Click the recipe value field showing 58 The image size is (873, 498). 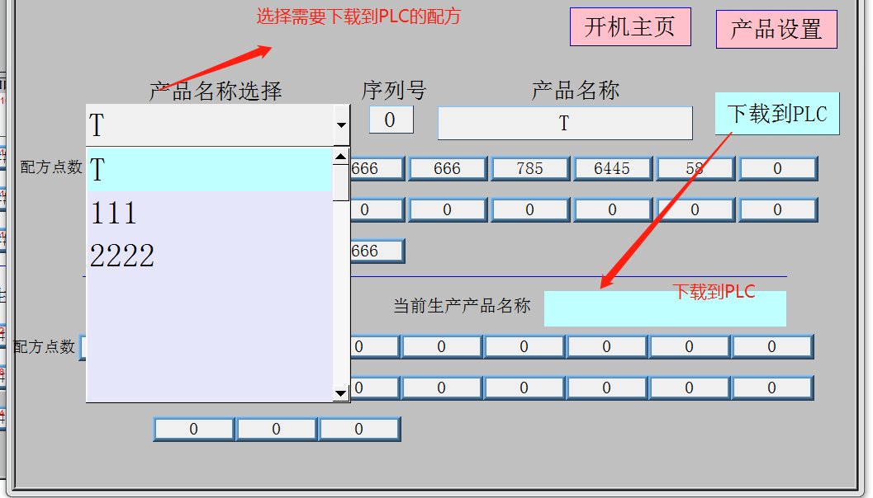[695, 168]
